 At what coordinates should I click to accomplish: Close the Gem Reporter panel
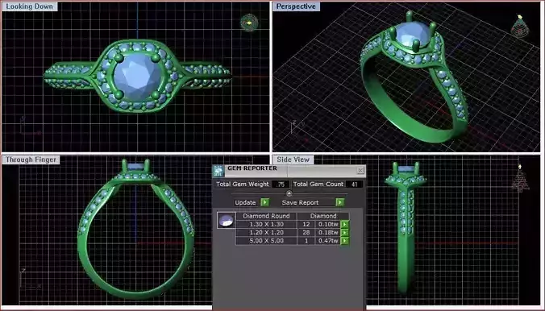[x=360, y=170]
